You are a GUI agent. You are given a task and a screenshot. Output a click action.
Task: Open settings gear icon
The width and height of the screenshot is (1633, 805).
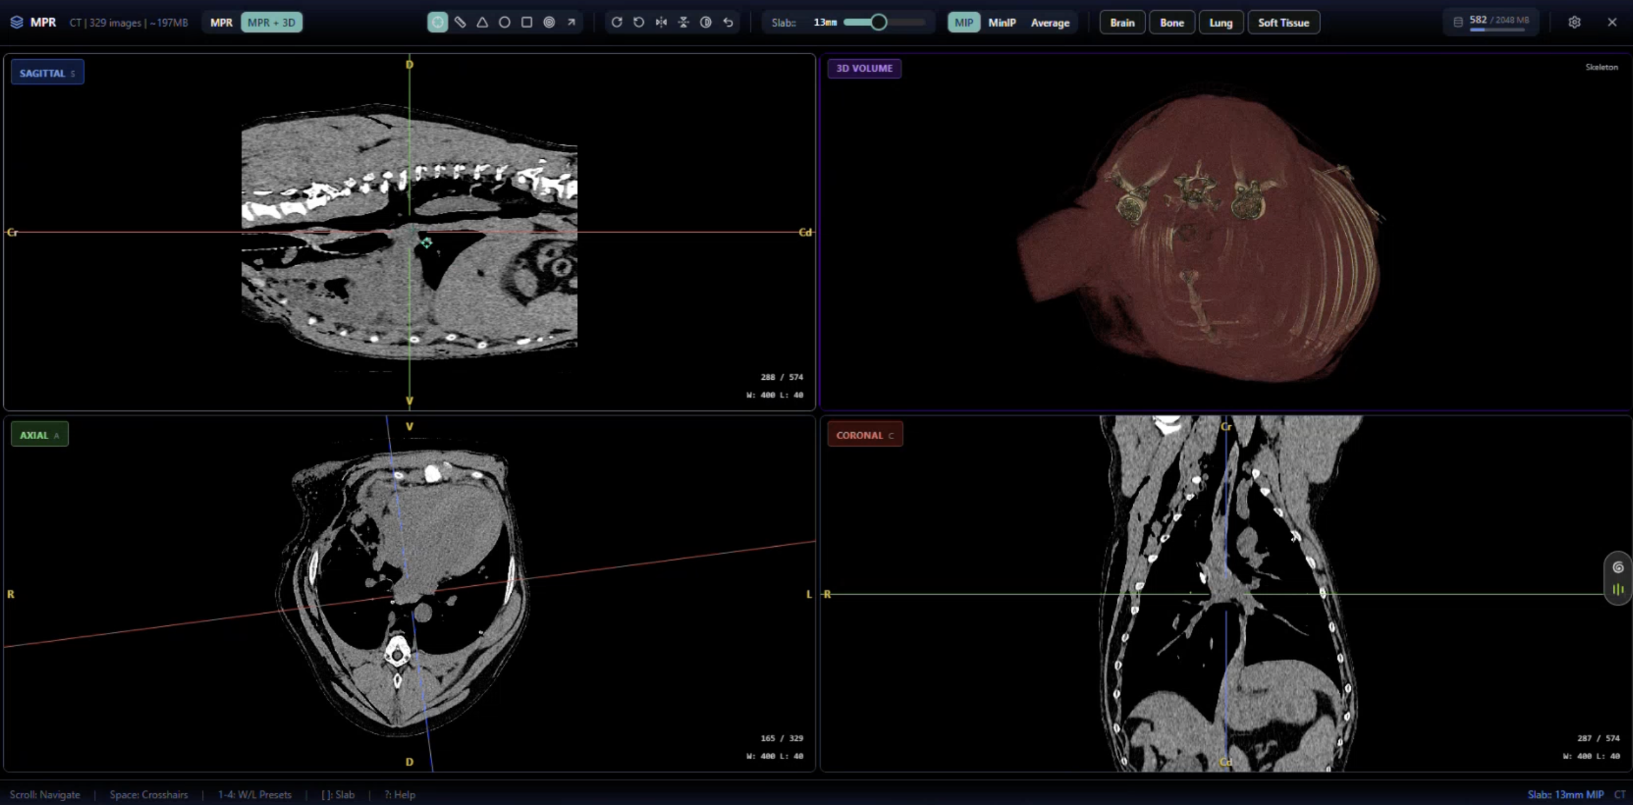click(x=1574, y=22)
